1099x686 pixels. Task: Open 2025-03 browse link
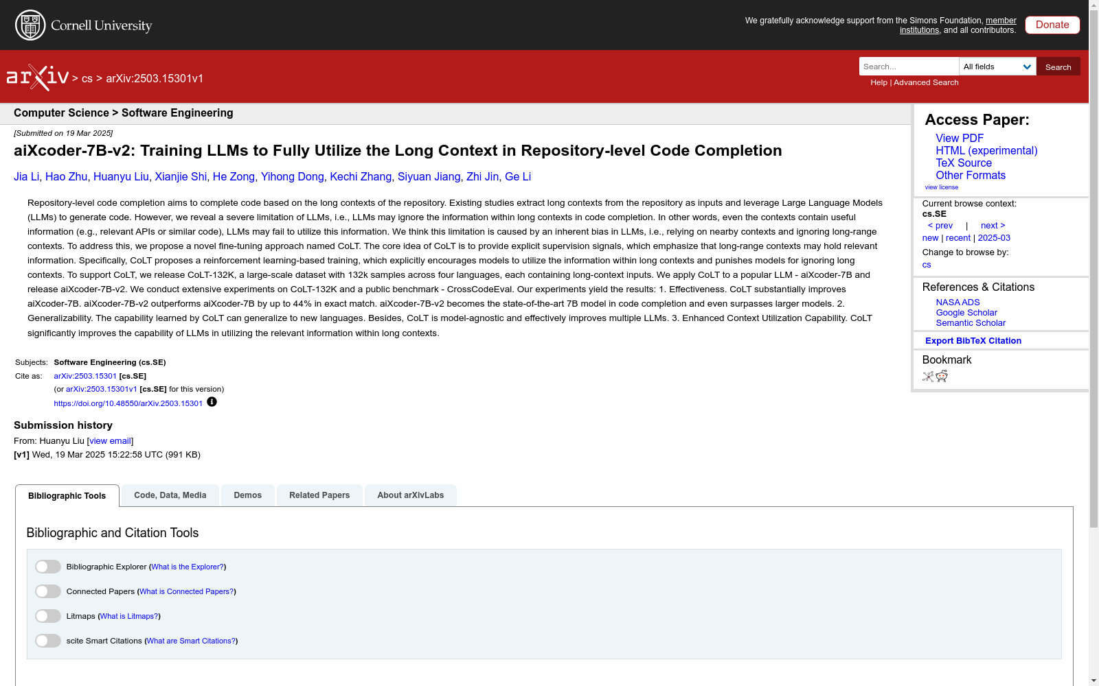[994, 238]
